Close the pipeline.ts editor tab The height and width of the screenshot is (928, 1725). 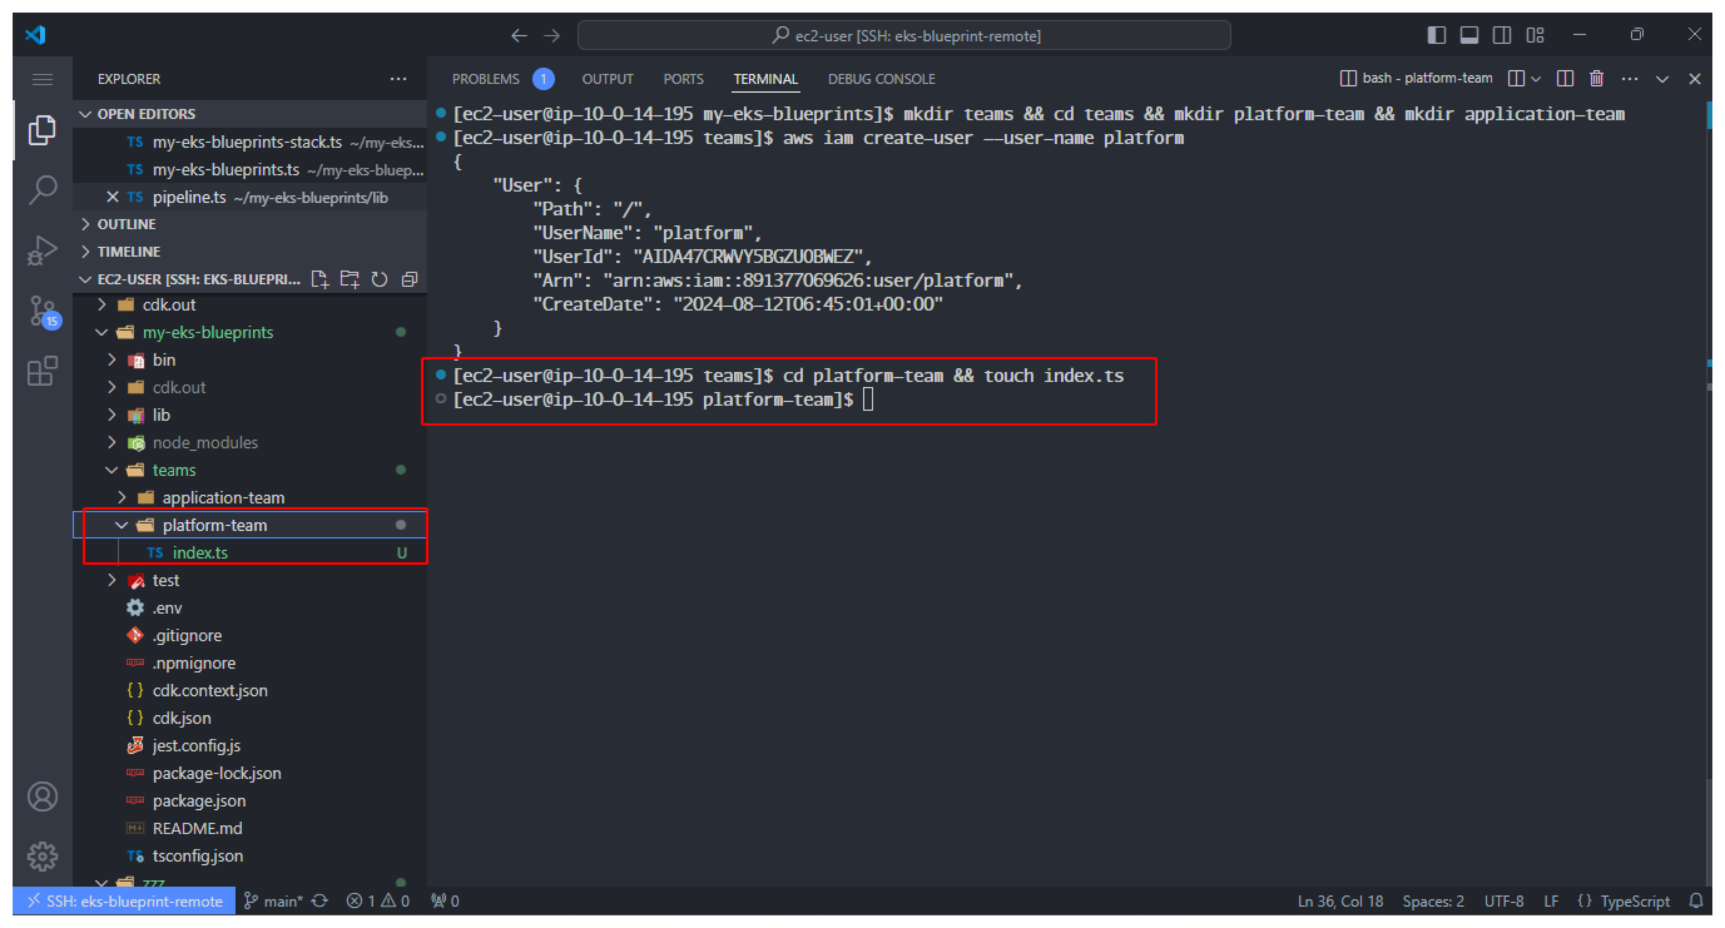(112, 197)
